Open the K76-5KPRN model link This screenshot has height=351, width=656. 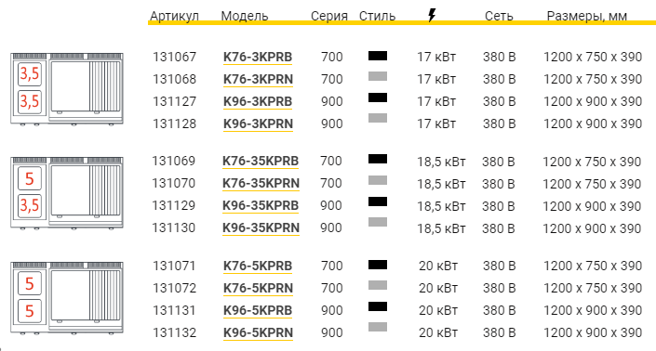click(258, 288)
